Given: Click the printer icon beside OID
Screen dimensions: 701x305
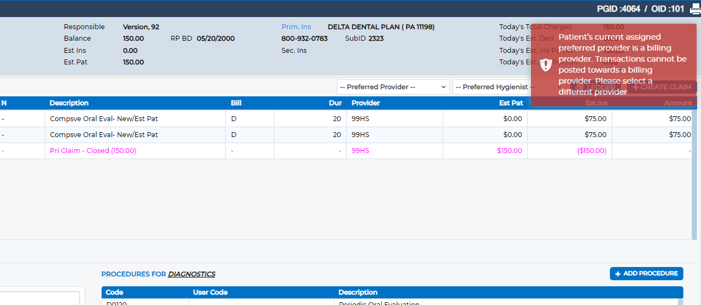Looking at the screenshot, I should (695, 9).
